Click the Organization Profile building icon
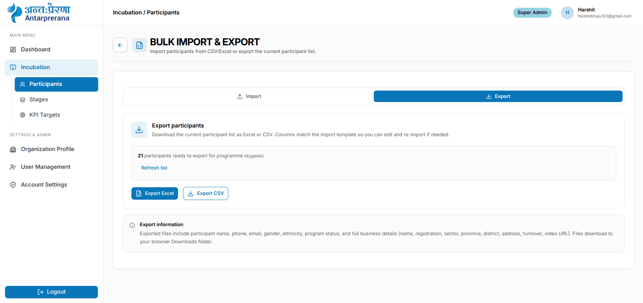The width and height of the screenshot is (643, 303). [13, 149]
